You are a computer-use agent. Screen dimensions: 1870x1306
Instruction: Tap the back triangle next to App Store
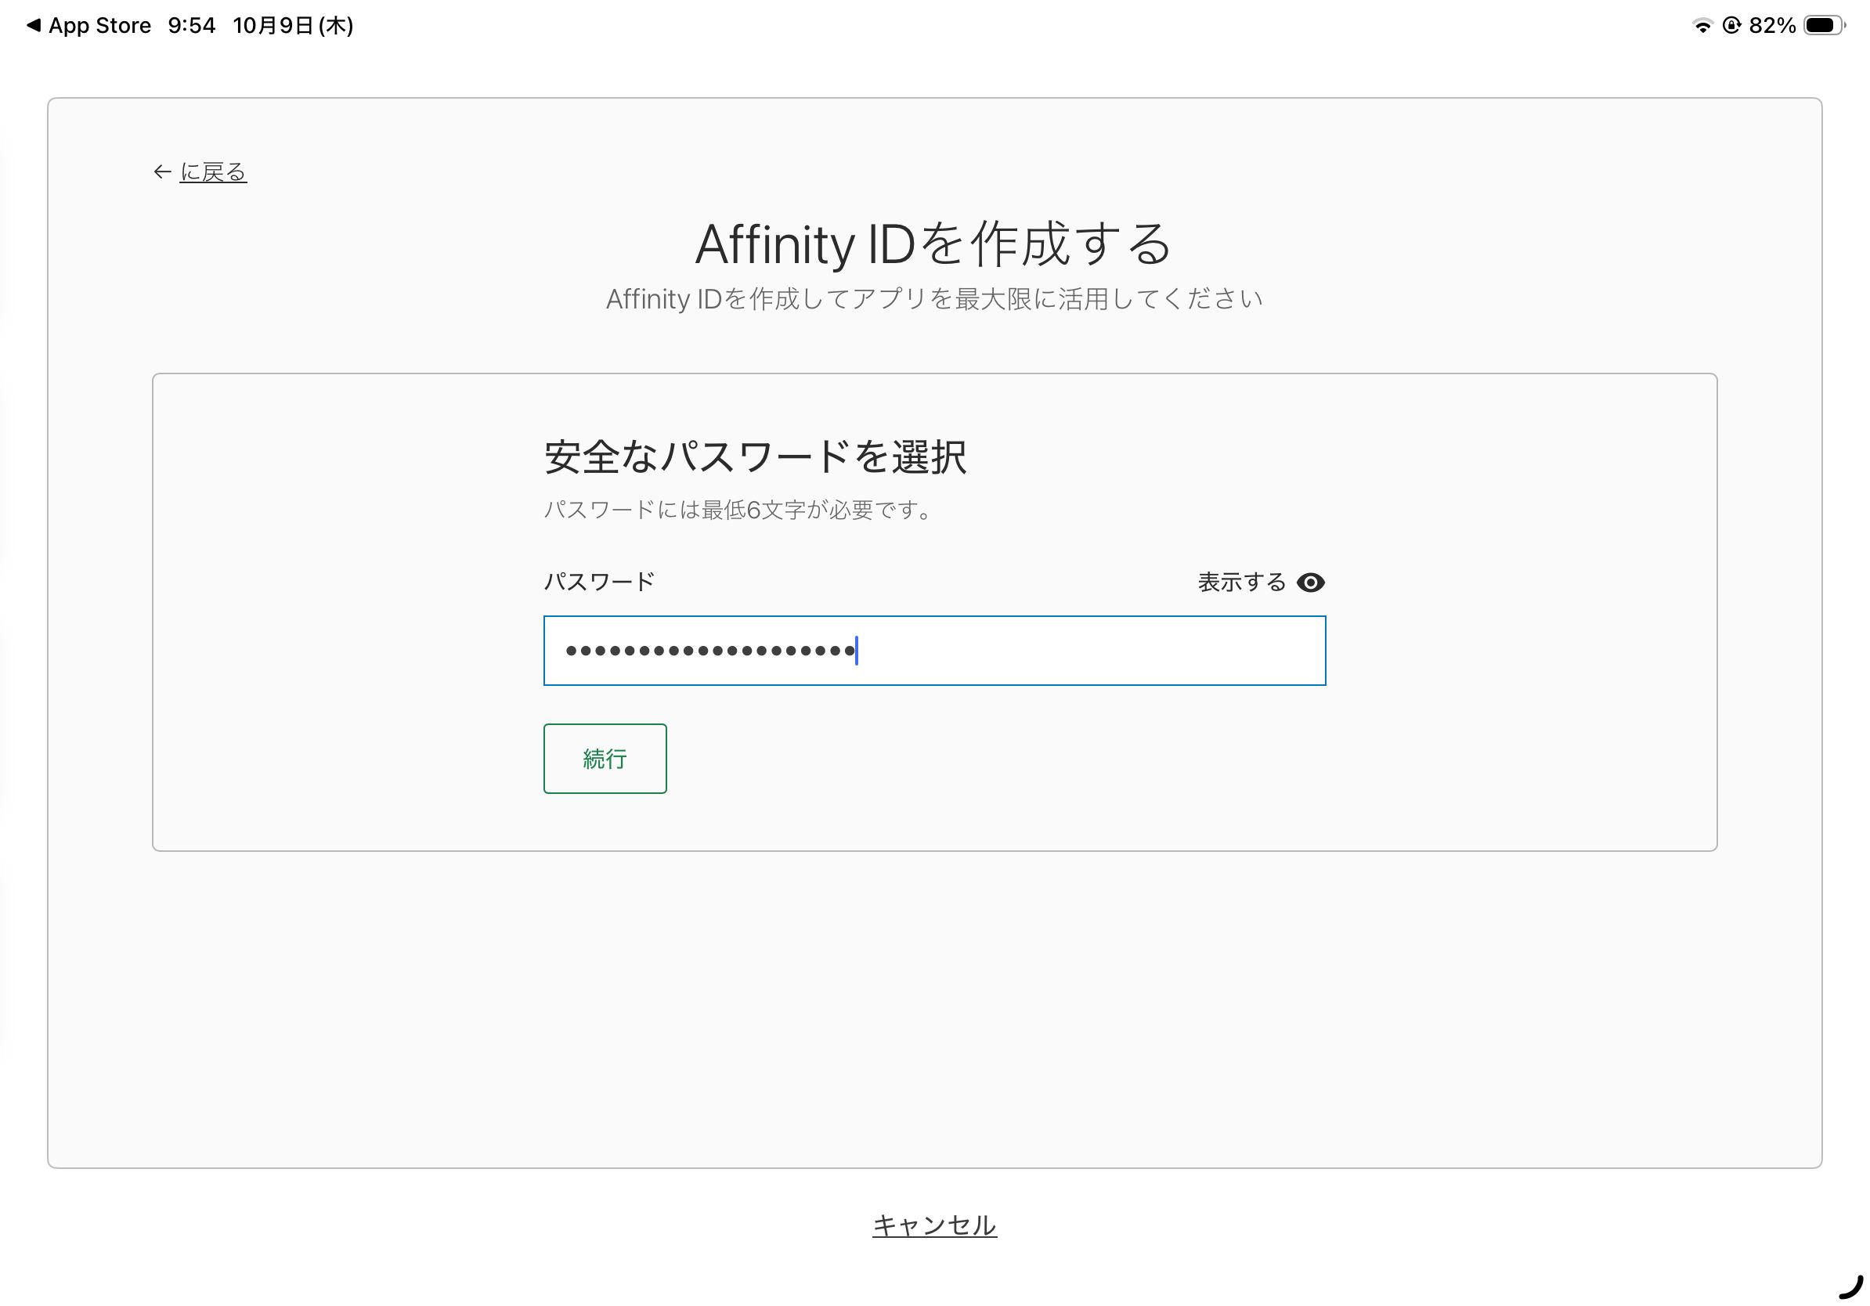[34, 25]
